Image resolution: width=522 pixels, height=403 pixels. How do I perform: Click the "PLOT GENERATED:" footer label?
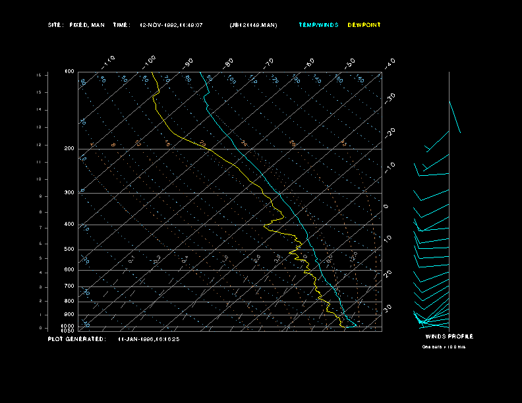(x=77, y=339)
